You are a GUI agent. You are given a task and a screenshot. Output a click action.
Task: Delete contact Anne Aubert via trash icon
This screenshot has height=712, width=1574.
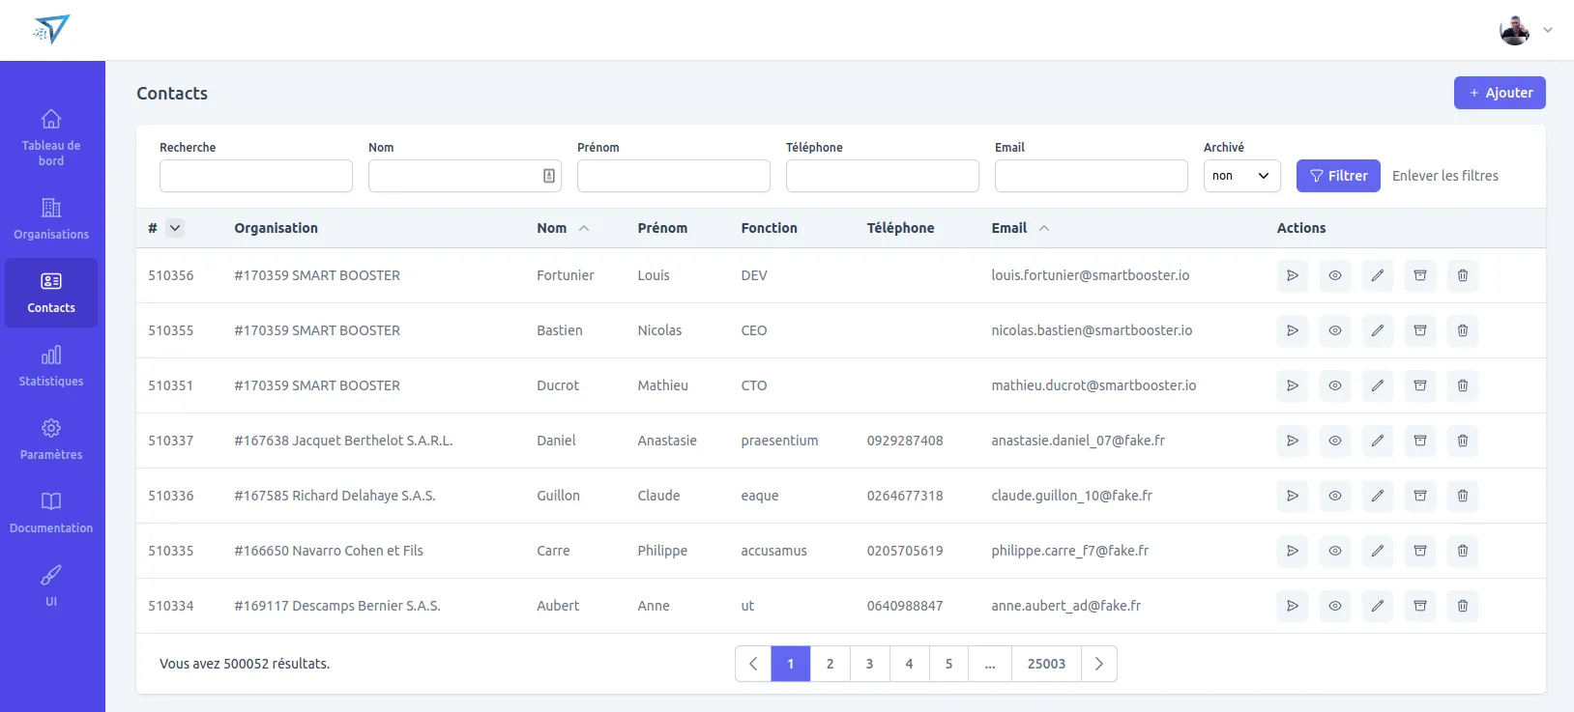(x=1462, y=606)
